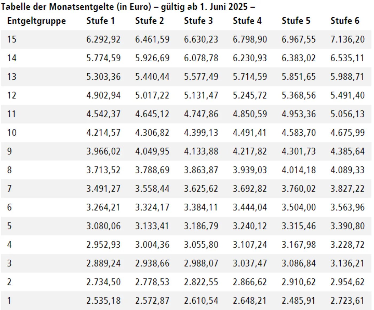Click the table title 'Tabelle der Monatsentgelte'

click(57, 7)
